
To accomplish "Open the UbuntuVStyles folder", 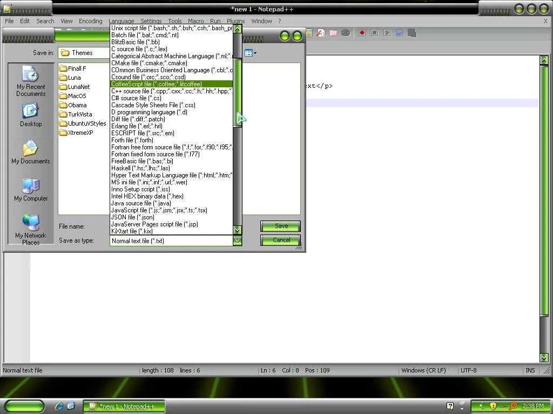I will pos(83,123).
